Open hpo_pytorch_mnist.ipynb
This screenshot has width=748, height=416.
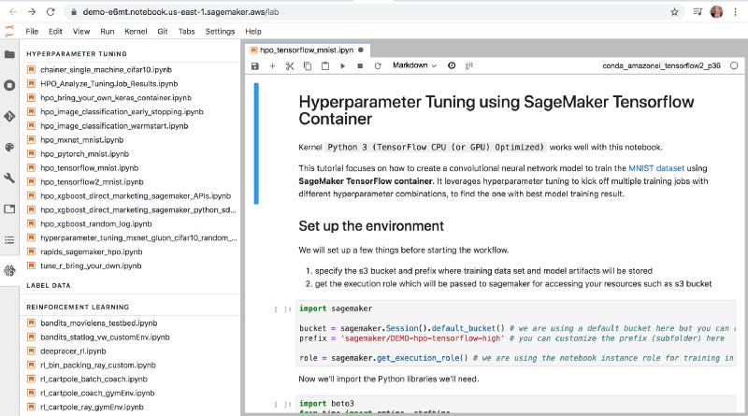point(84,154)
